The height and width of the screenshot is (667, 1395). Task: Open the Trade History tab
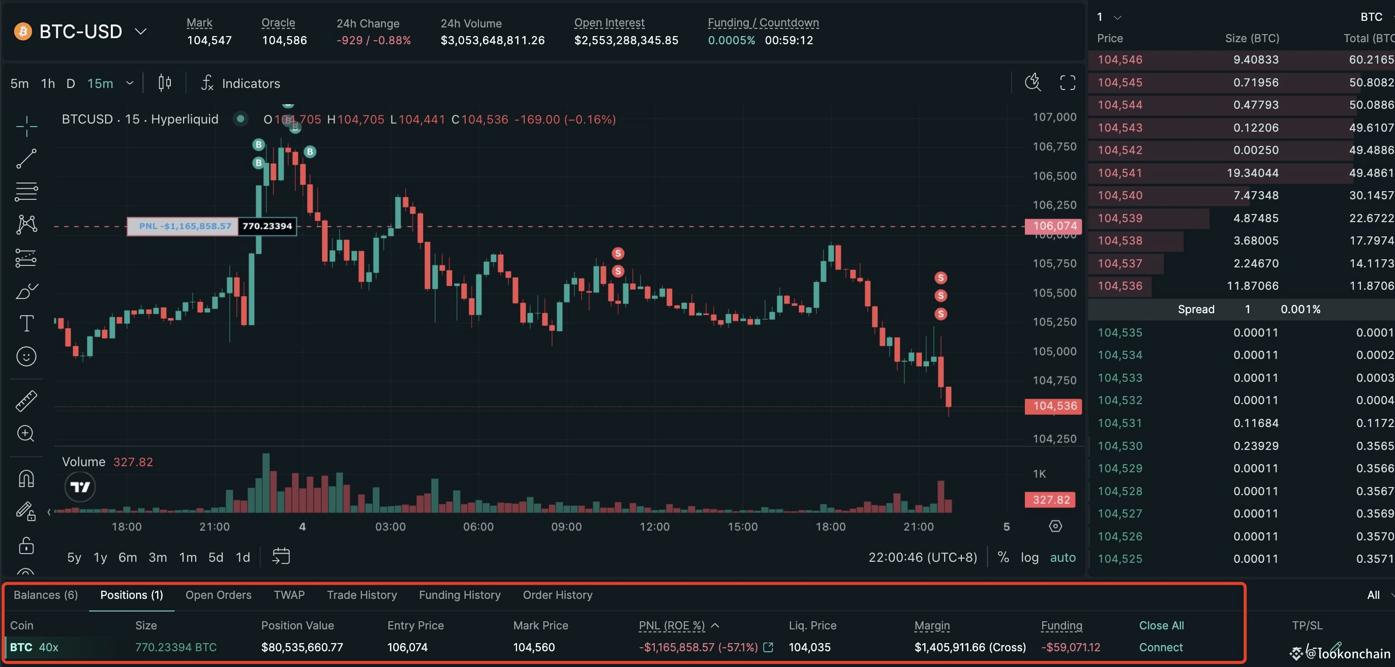click(x=362, y=595)
